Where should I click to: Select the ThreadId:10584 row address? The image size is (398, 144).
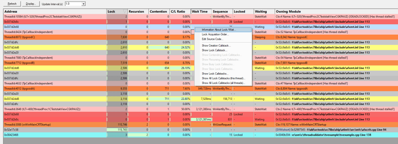coord(43,16)
